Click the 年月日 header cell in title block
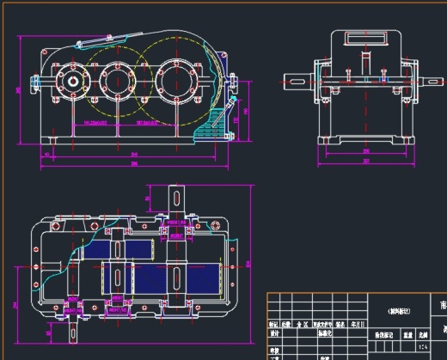 click(x=358, y=325)
